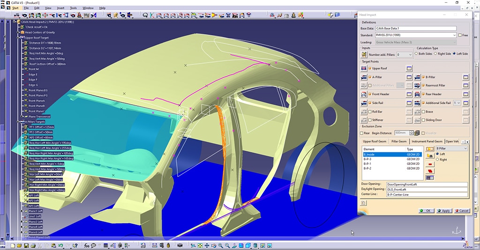Click the Fly mode icon in view toolbar
Screen dimensions: 480x250
193,245
